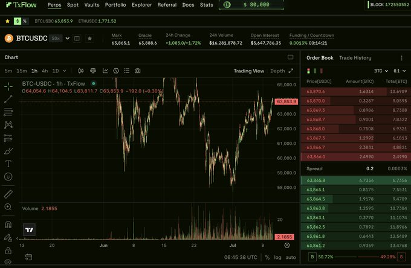Select the 4h timeframe
411x268 pixels.
point(45,71)
